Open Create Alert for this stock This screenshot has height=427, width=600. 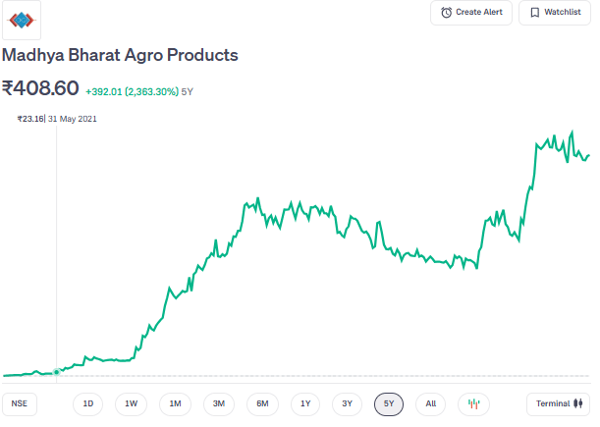(x=471, y=13)
